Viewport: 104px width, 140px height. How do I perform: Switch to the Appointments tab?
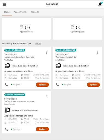[20, 12]
